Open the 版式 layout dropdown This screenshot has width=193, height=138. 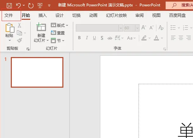tap(60, 25)
